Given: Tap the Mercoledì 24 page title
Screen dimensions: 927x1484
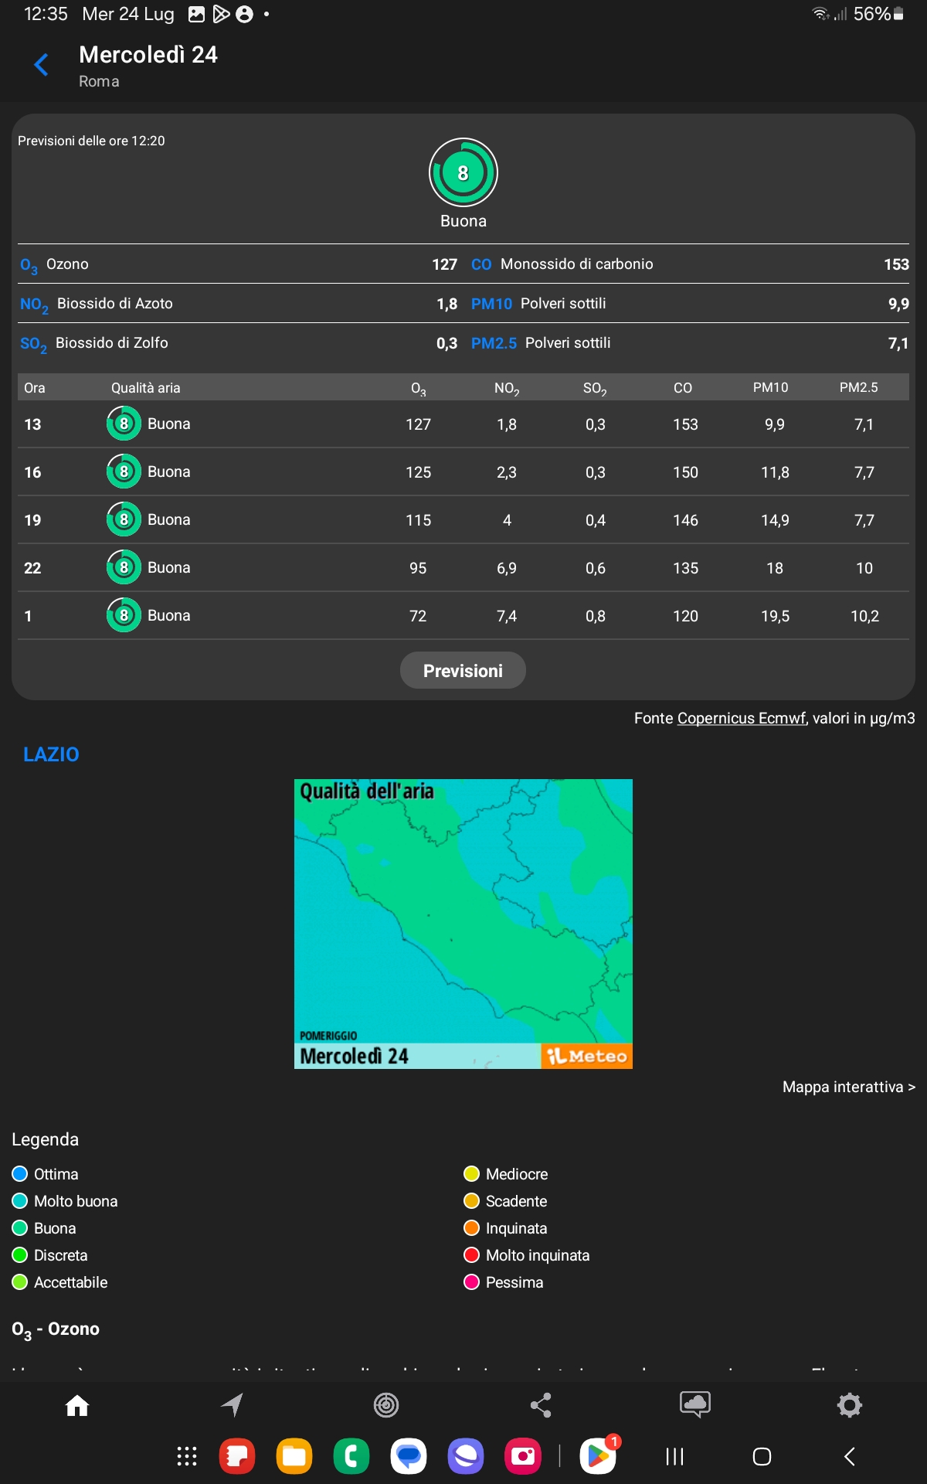Looking at the screenshot, I should point(148,55).
